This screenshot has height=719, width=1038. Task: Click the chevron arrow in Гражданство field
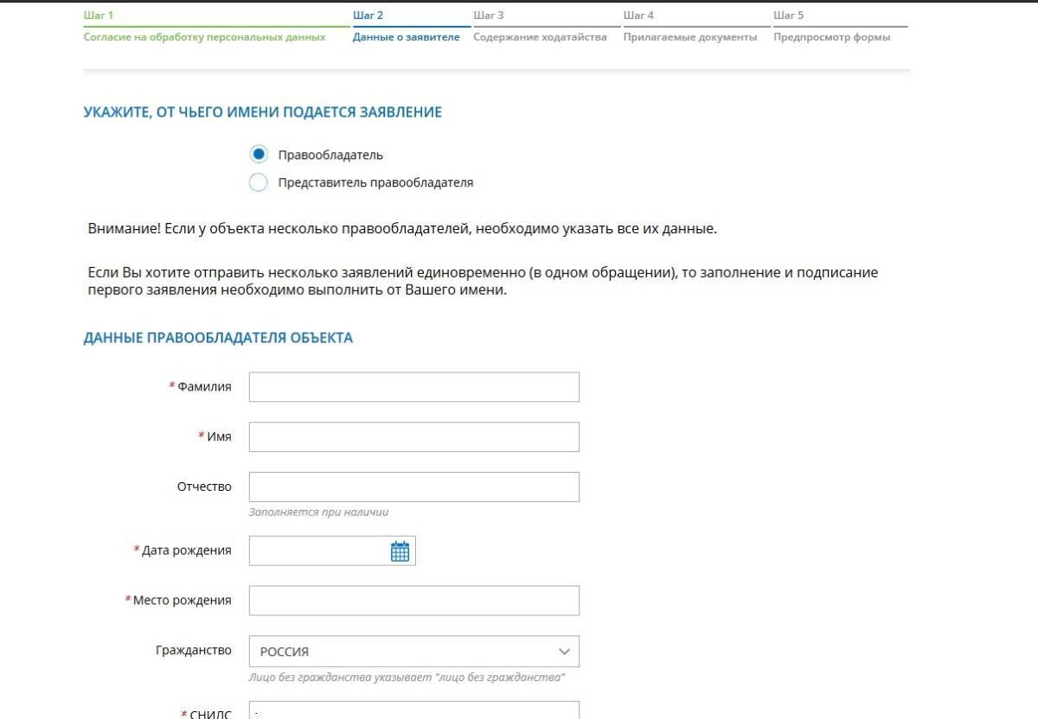pyautogui.click(x=564, y=652)
